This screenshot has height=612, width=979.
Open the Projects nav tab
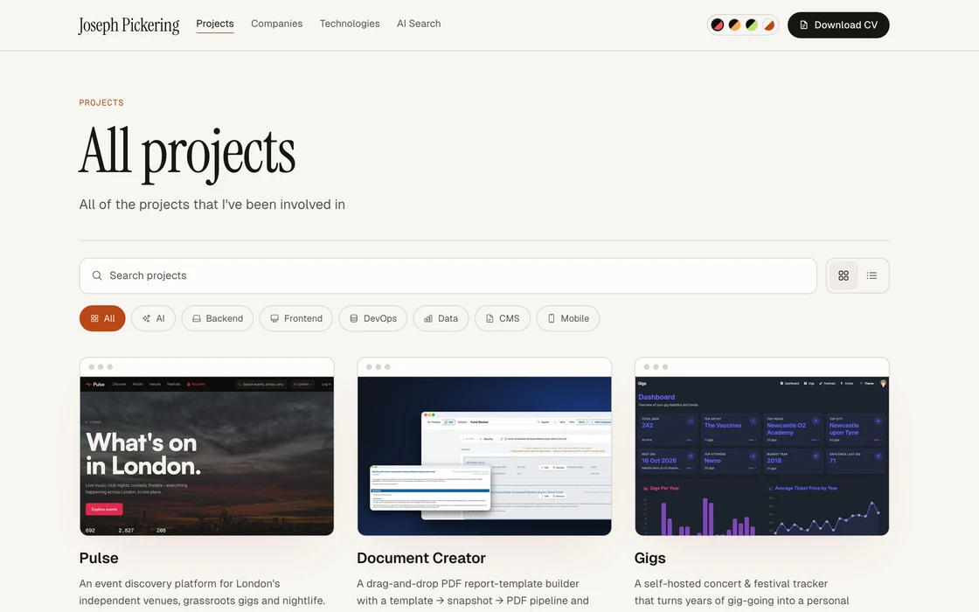215,24
